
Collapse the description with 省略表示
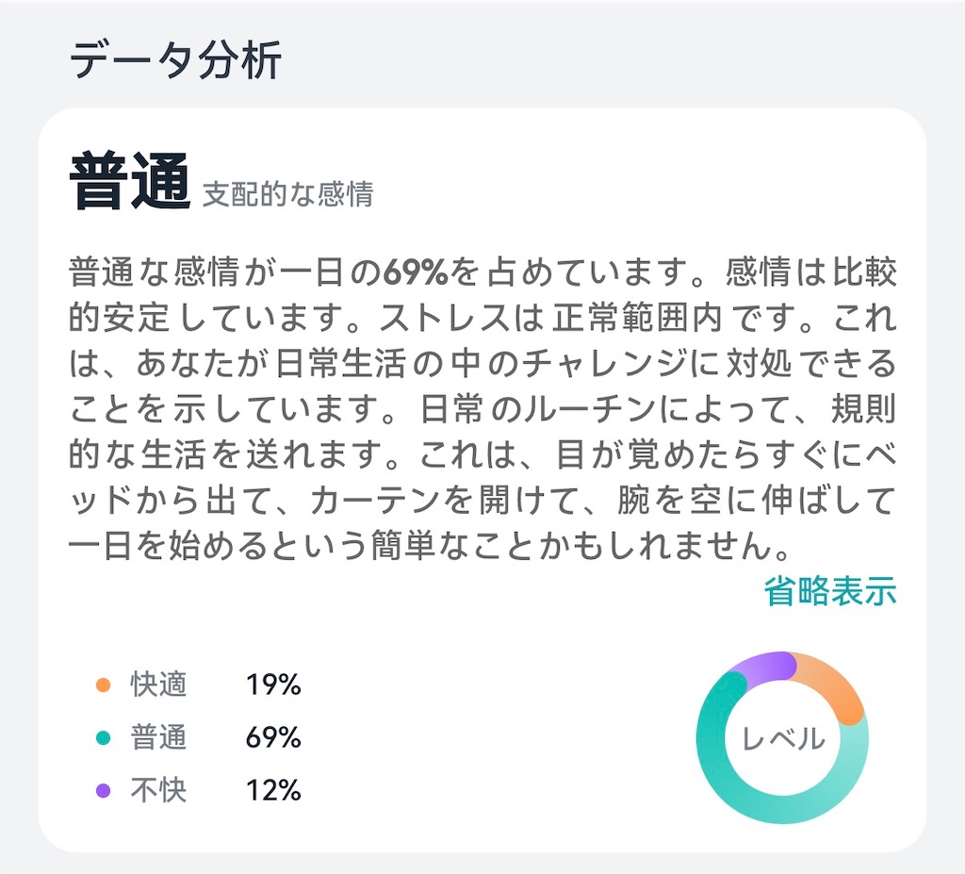tap(829, 592)
